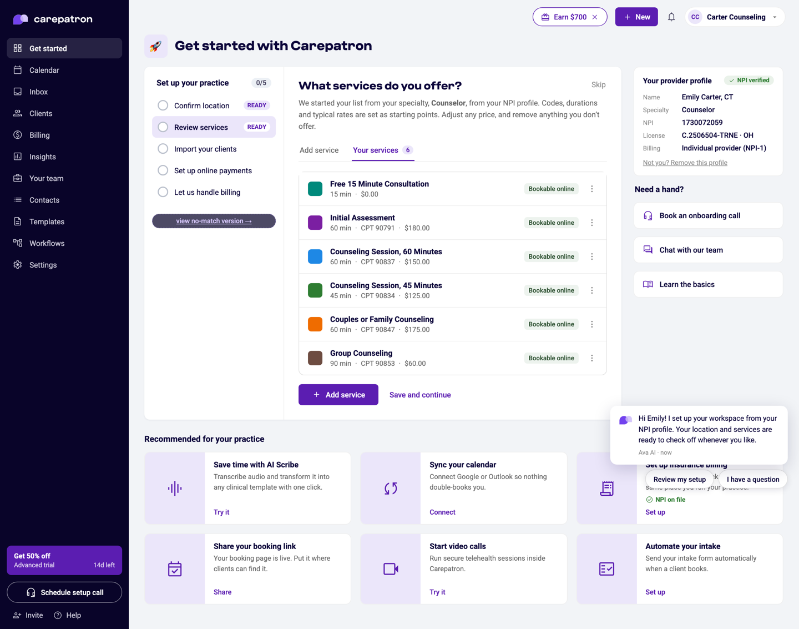Click the Automate intake form icon
799x629 pixels.
pyautogui.click(x=607, y=569)
